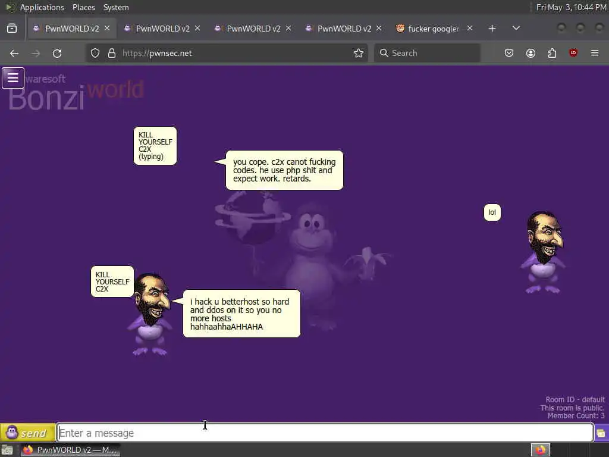The image size is (609, 457).
Task: Focus the pwnsec.net address bar
Action: 227,53
